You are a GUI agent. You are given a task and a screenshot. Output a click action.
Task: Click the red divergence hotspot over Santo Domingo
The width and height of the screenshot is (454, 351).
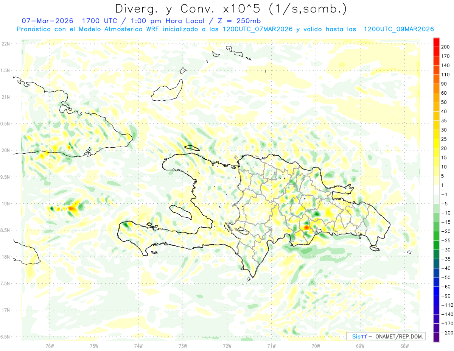[x=306, y=228]
